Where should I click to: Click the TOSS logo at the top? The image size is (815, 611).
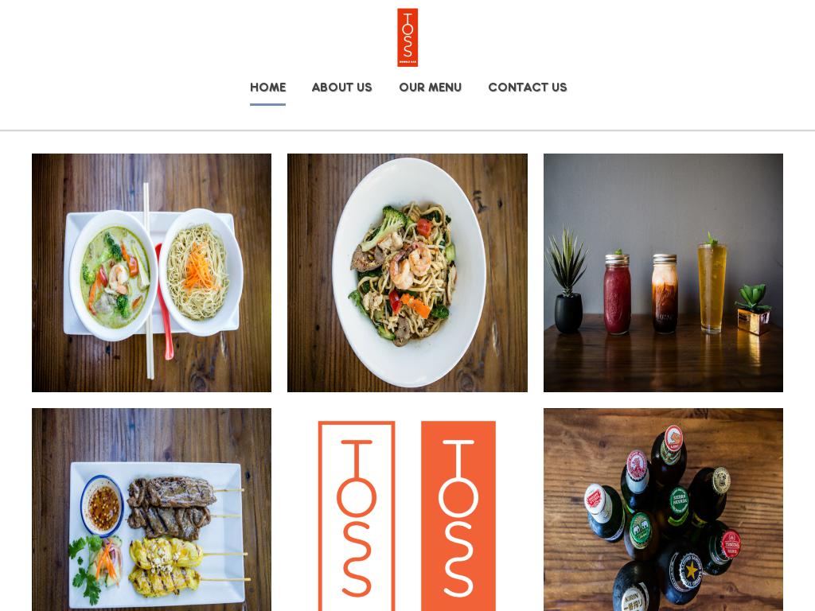(x=407, y=37)
